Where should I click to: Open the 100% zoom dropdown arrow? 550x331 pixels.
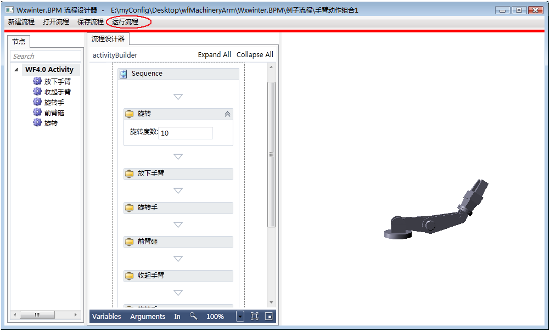(240, 316)
